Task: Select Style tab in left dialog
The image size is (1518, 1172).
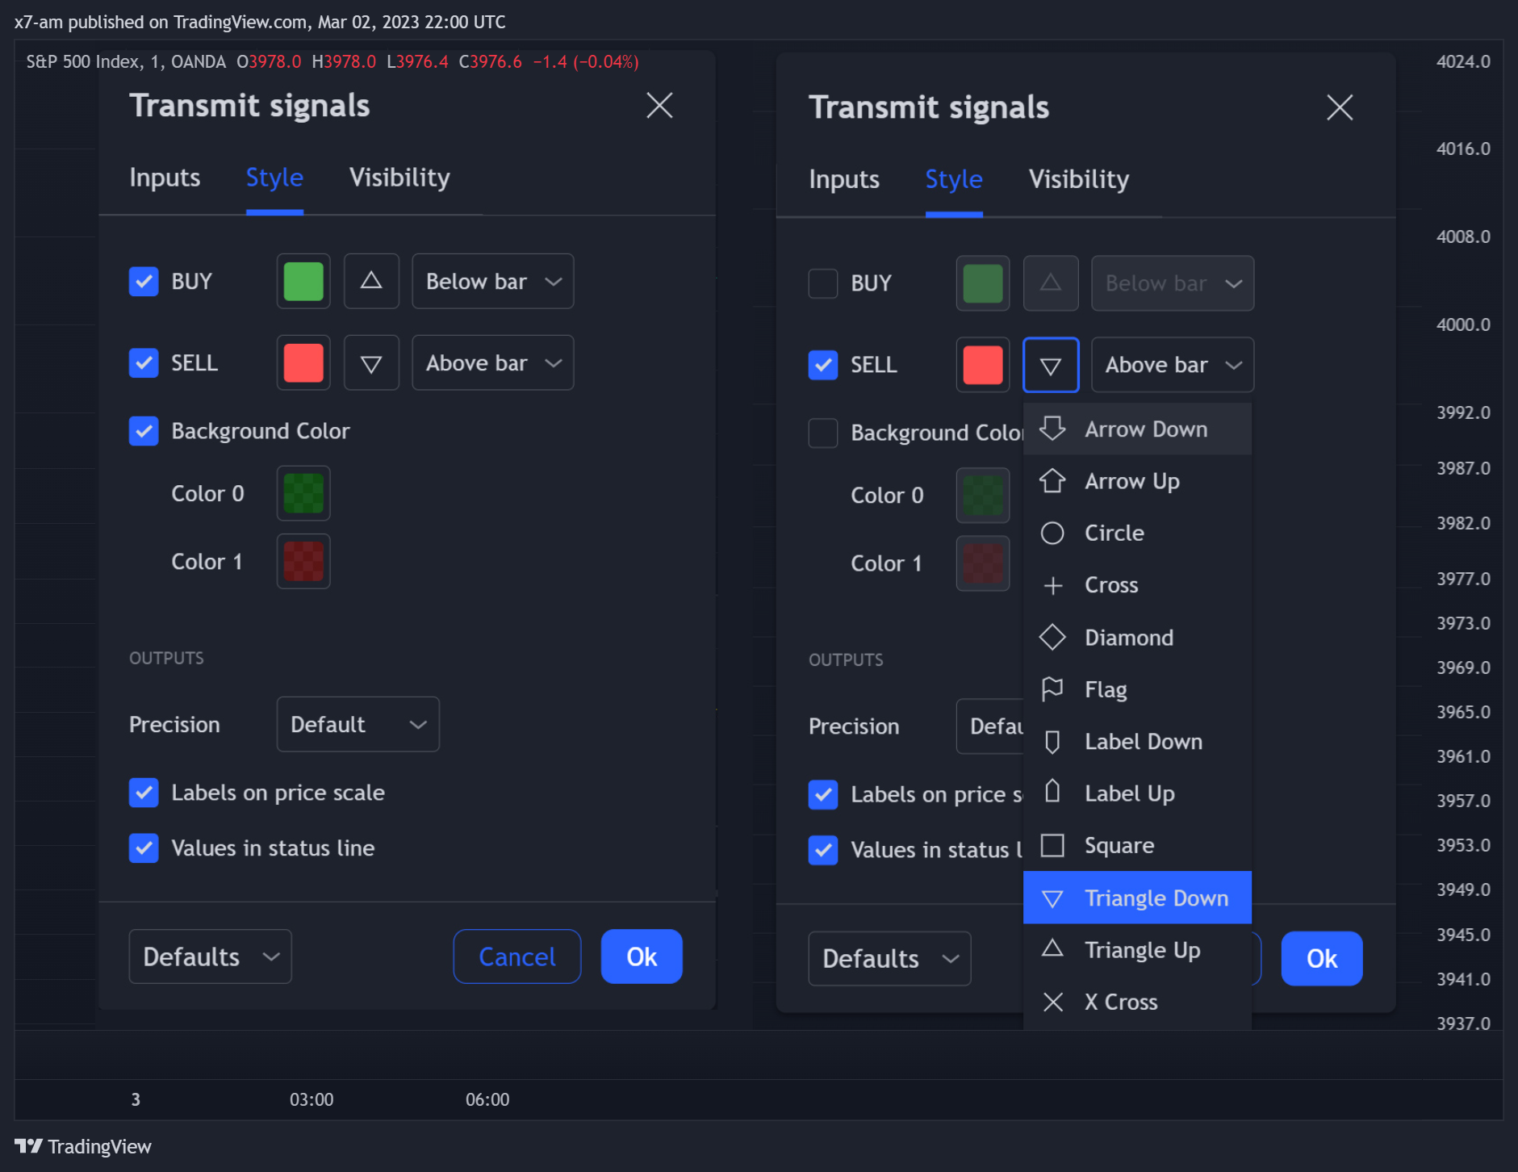Action: 274,178
